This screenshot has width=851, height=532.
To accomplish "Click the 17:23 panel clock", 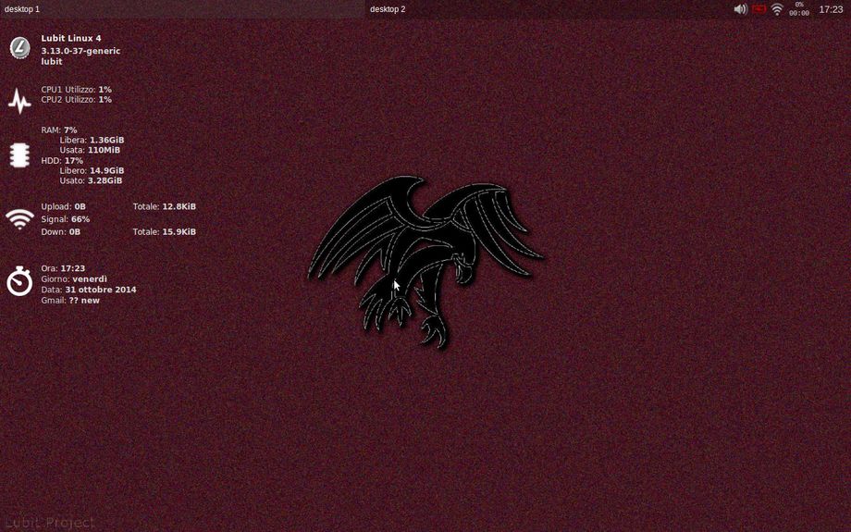I will 831,9.
